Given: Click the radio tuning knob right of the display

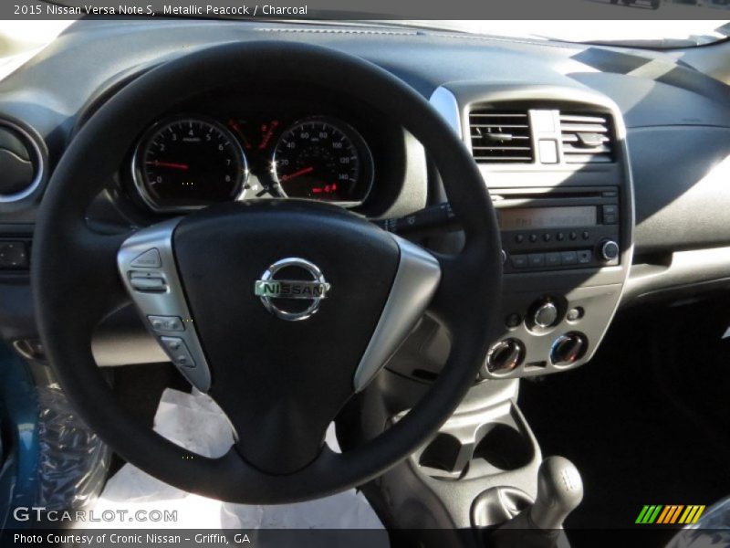Looking at the screenshot, I should click(x=609, y=250).
